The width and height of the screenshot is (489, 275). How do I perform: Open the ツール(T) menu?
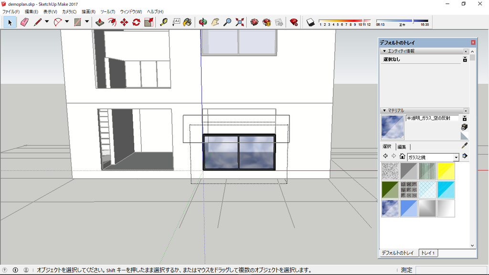click(x=108, y=11)
